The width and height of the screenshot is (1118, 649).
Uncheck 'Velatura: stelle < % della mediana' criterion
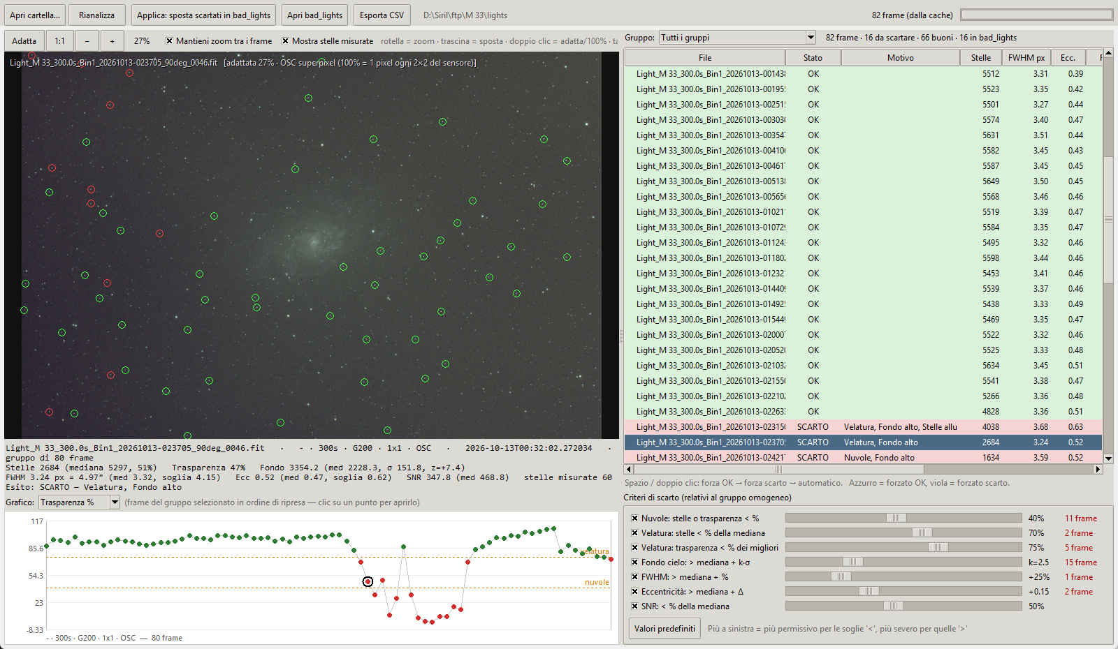634,533
